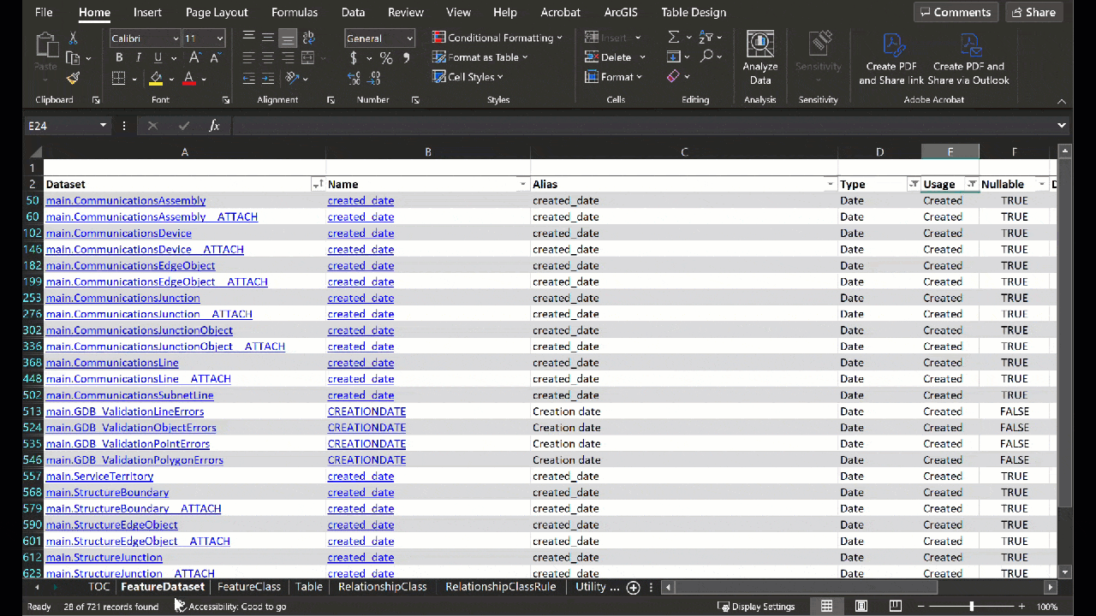Switch to Normal view
Screen dimensions: 1096x616
(x=826, y=607)
